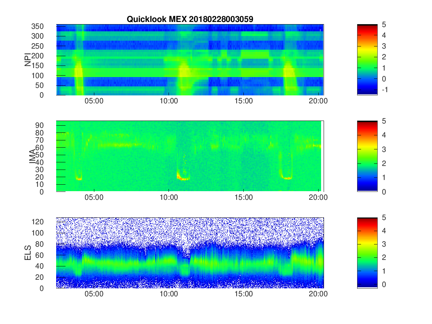
Task: Click IMA panel's 15:00 time tick
Action: [x=244, y=197]
